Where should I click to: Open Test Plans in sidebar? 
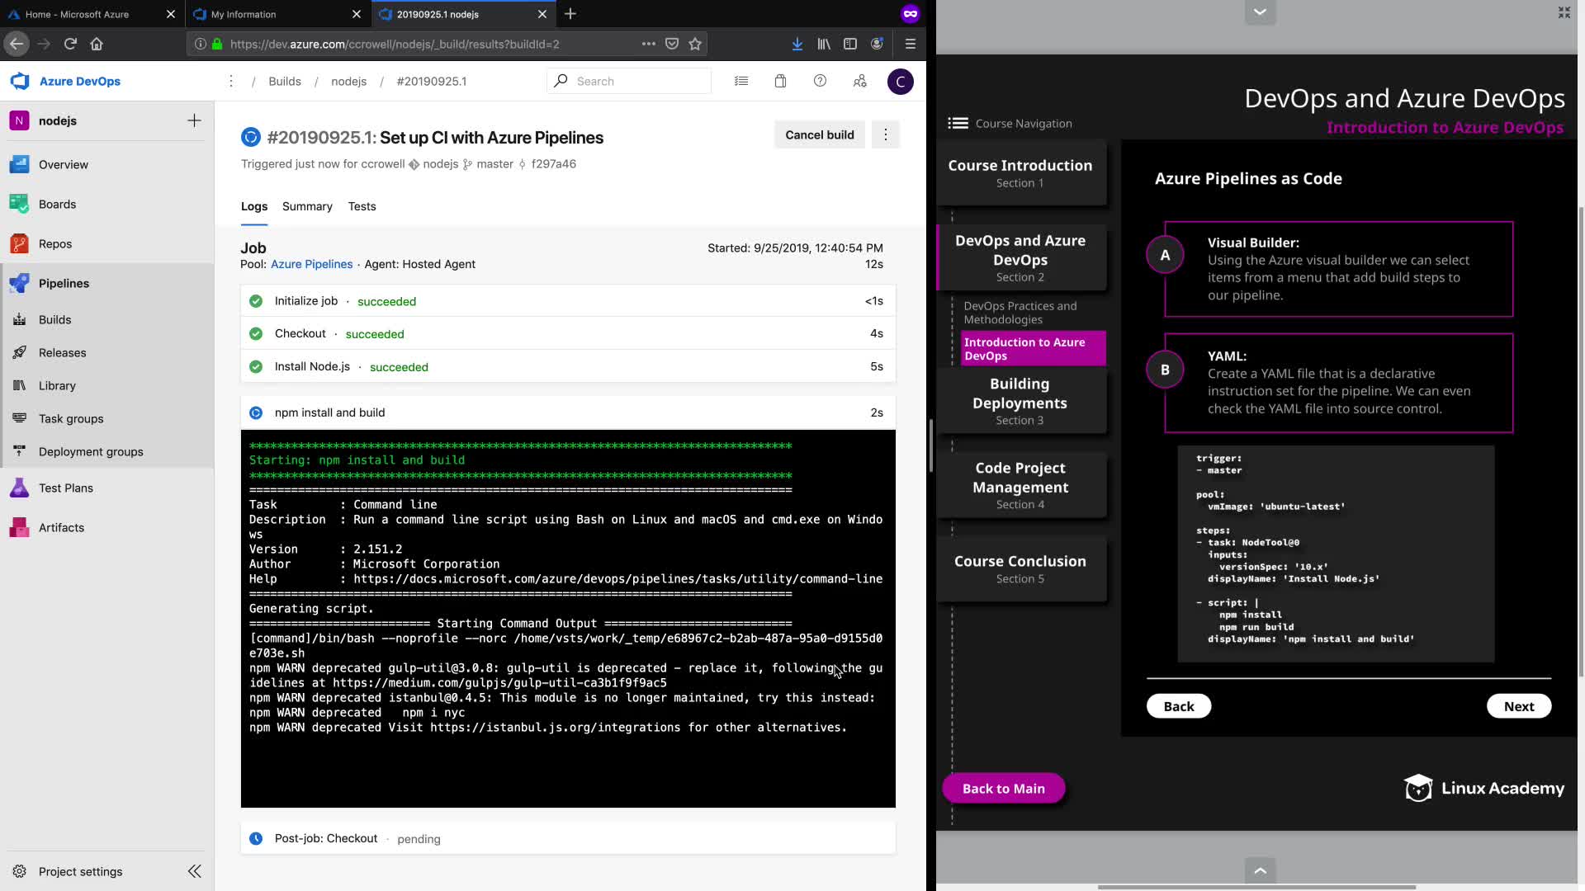point(65,488)
